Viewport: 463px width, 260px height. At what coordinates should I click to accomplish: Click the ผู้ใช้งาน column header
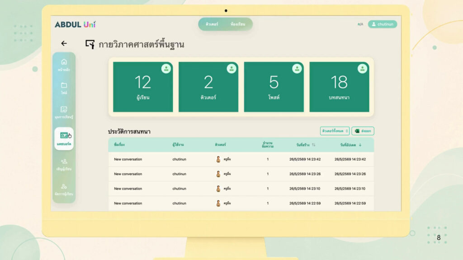178,145
